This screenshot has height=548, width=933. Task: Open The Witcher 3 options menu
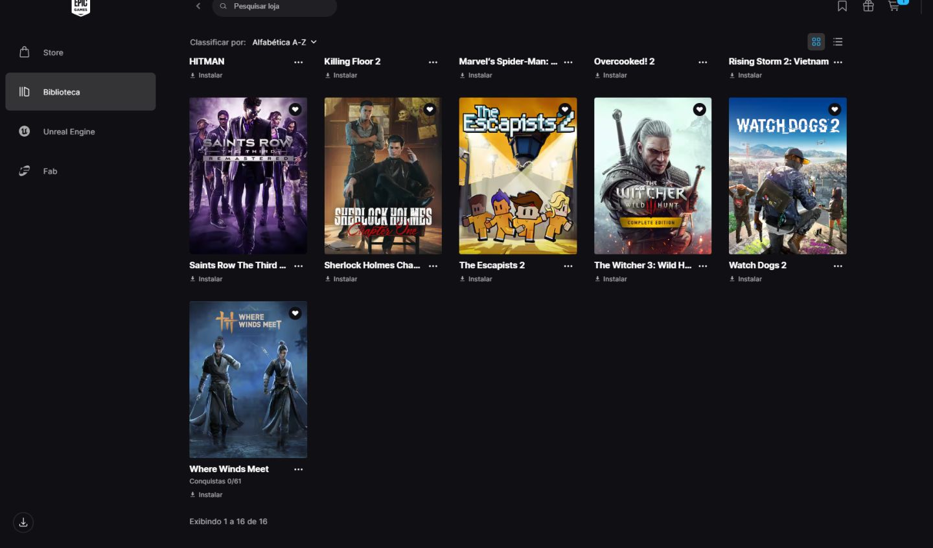coord(703,266)
